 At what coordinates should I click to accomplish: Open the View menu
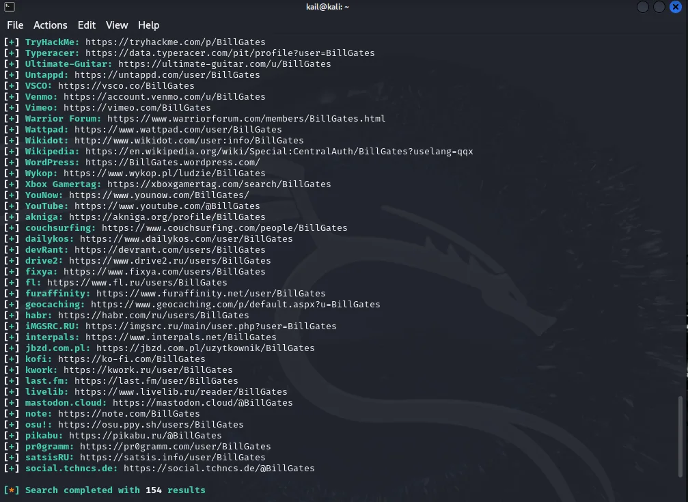(x=117, y=25)
